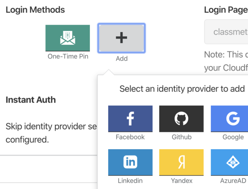This screenshot has width=248, height=189.
Task: Click the Facebook label text
Action: coord(130,137)
